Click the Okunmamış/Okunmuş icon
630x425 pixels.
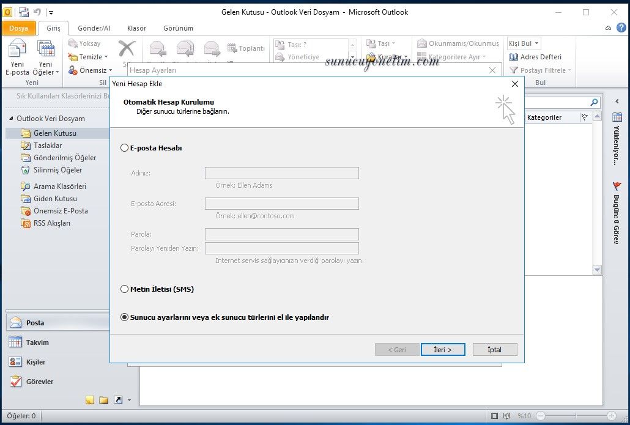click(421, 43)
